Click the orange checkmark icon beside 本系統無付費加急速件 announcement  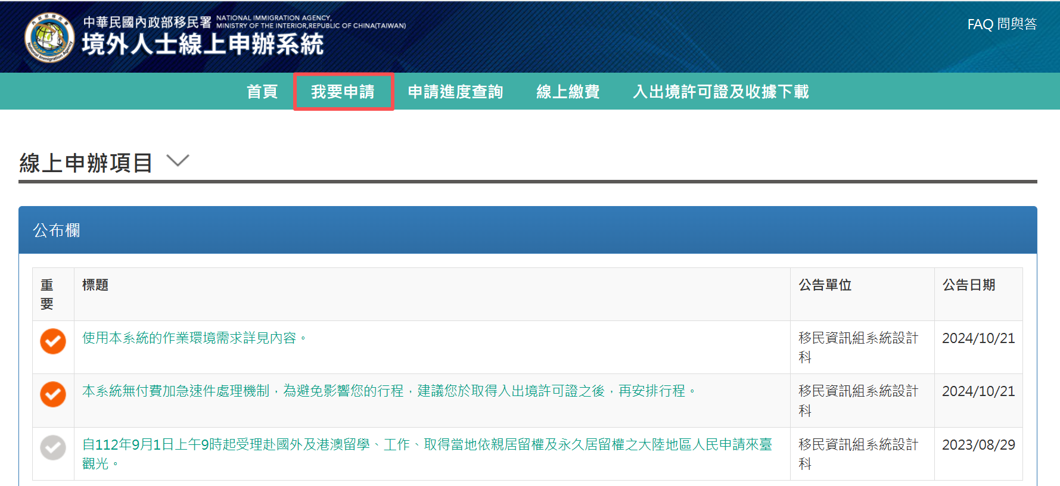click(53, 394)
